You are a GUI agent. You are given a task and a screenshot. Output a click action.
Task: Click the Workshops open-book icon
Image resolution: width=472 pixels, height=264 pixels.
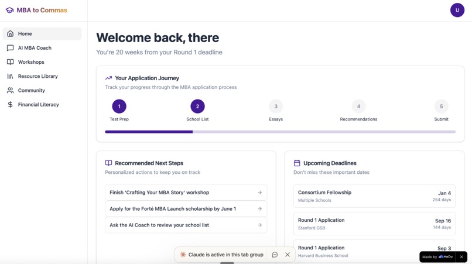[x=10, y=62]
